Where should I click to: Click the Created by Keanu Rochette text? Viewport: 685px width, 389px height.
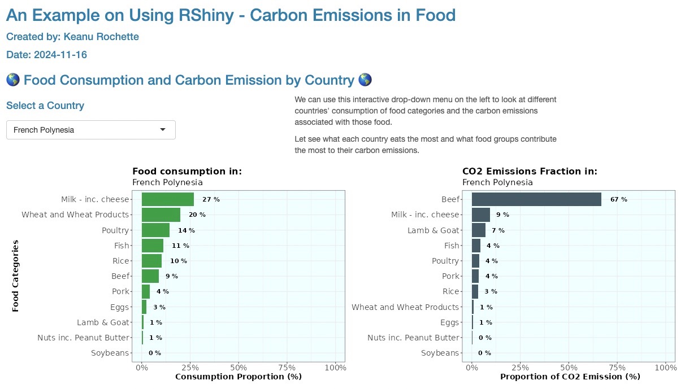tap(72, 37)
